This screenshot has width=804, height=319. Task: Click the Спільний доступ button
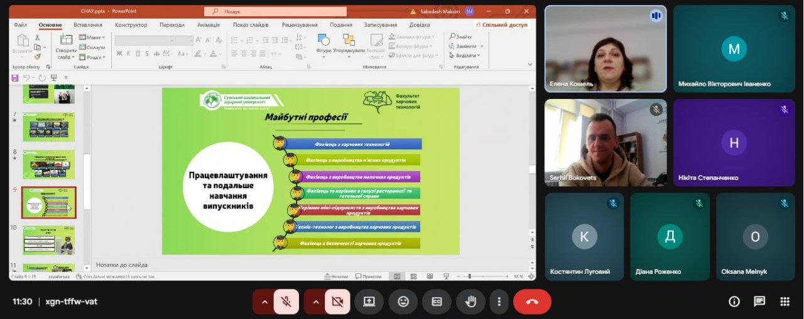pyautogui.click(x=501, y=25)
